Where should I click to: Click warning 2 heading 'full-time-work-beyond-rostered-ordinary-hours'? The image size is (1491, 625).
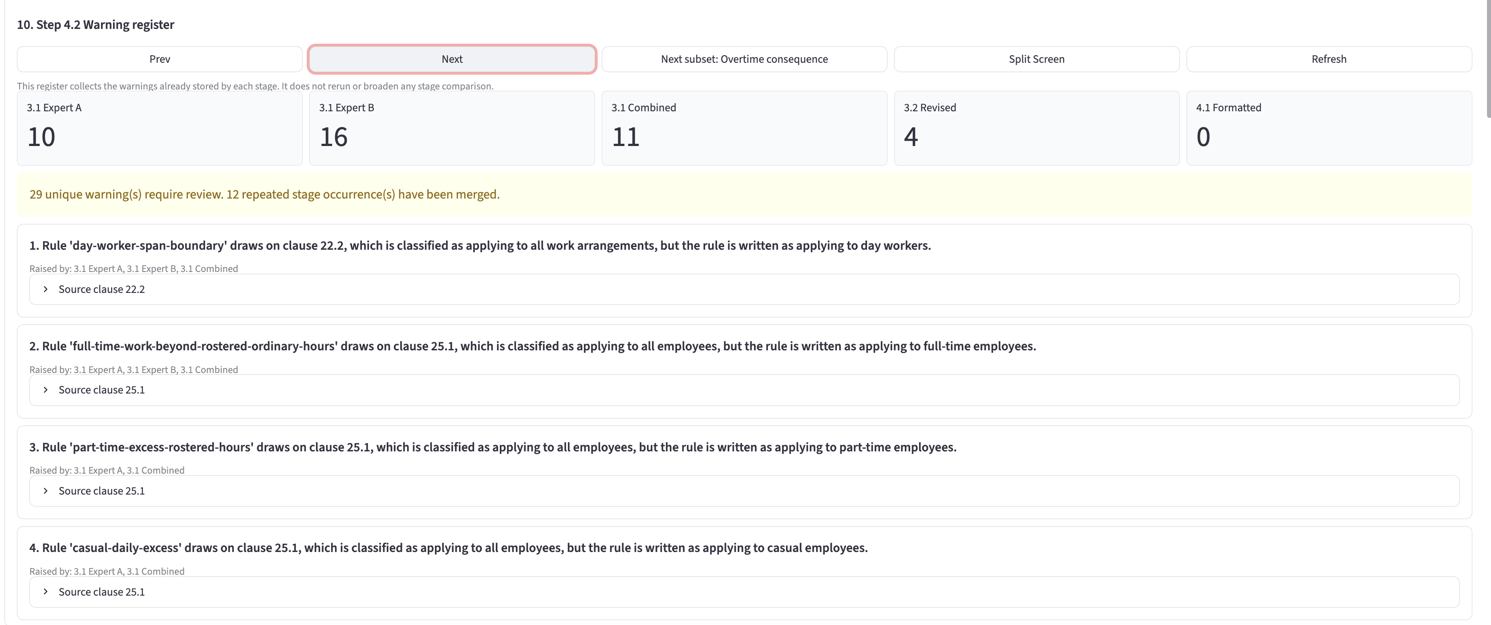click(532, 346)
